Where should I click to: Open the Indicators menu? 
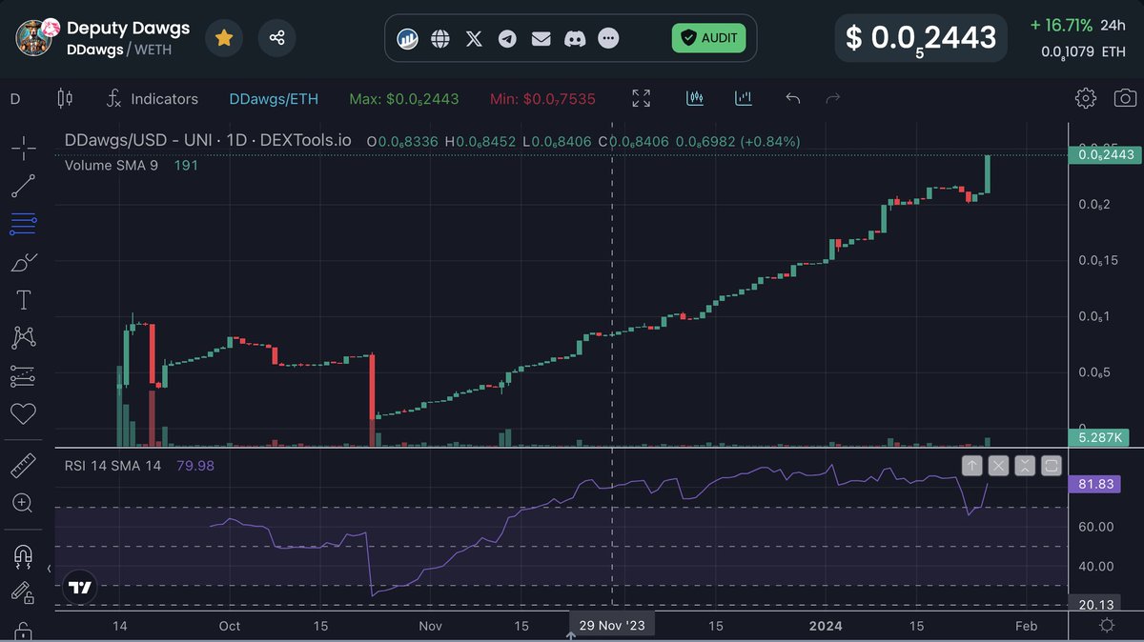153,99
